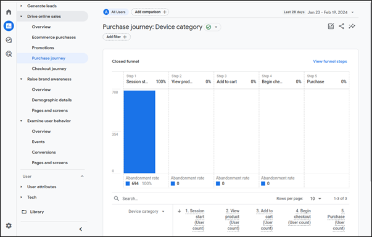This screenshot has width=372, height=237.
Task: Open the date range dropdown arrow
Action: (x=352, y=12)
